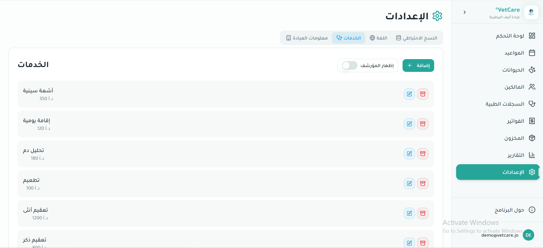Screen dimensions: 543x248
Task: Navigate to المواعيد page
Action: [x=498, y=53]
